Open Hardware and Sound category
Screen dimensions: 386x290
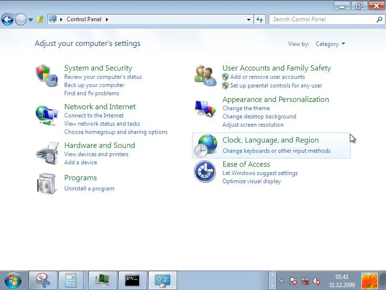(x=100, y=145)
